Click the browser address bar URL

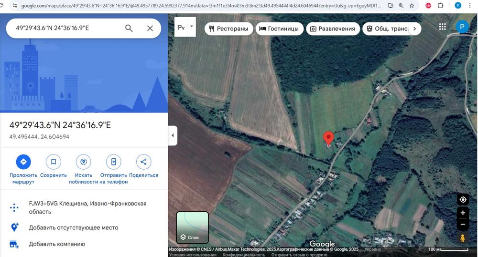pyautogui.click(x=201, y=6)
